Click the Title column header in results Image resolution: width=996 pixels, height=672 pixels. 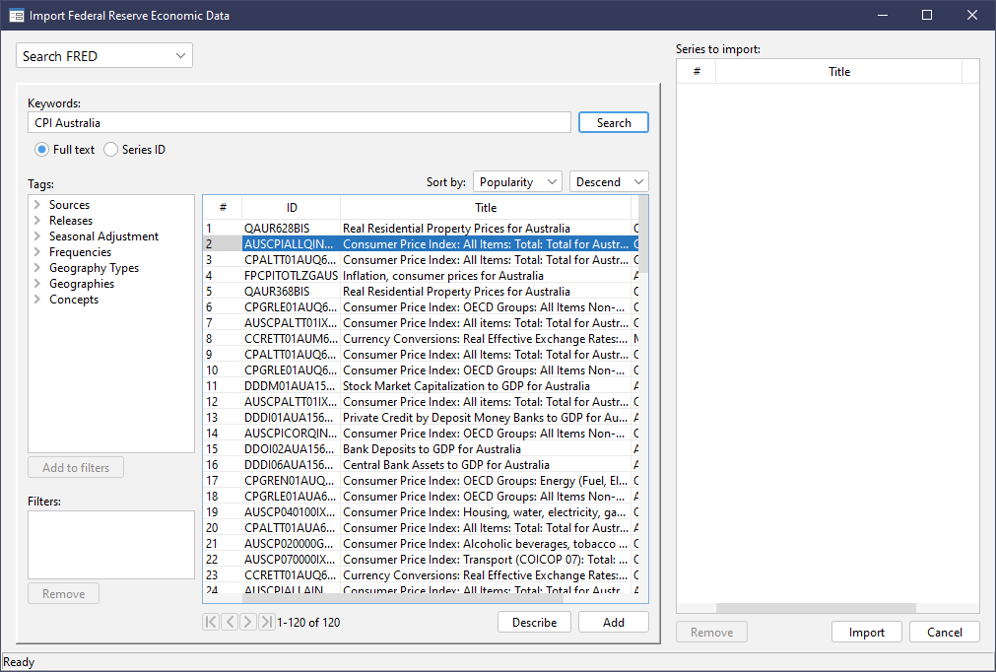[x=486, y=208]
